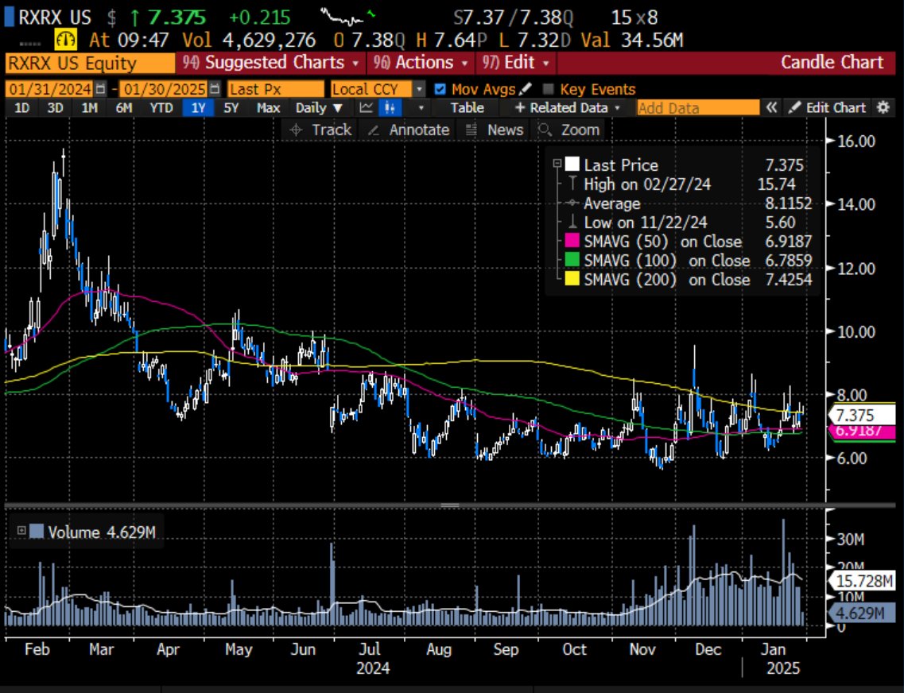This screenshot has width=904, height=693.
Task: Open the Actions menu
Action: point(421,62)
